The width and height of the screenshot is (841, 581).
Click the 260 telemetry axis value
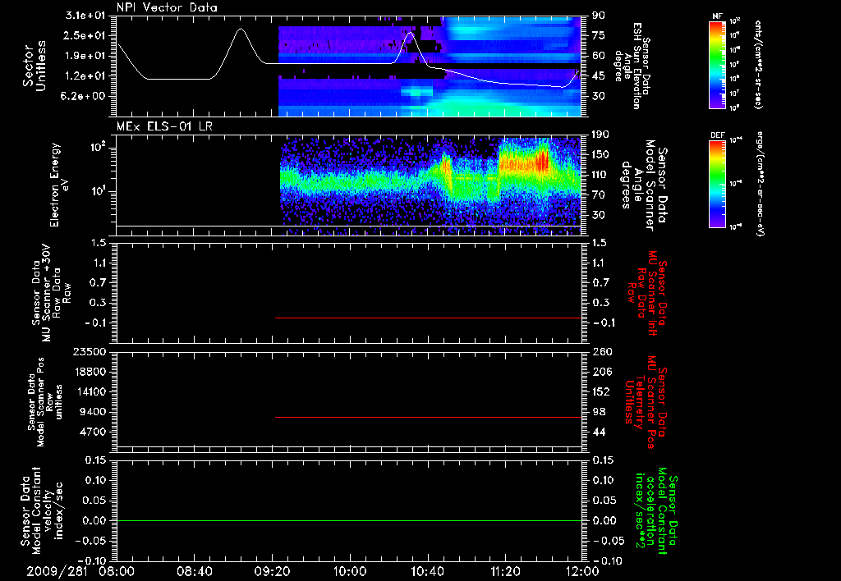pyautogui.click(x=601, y=351)
